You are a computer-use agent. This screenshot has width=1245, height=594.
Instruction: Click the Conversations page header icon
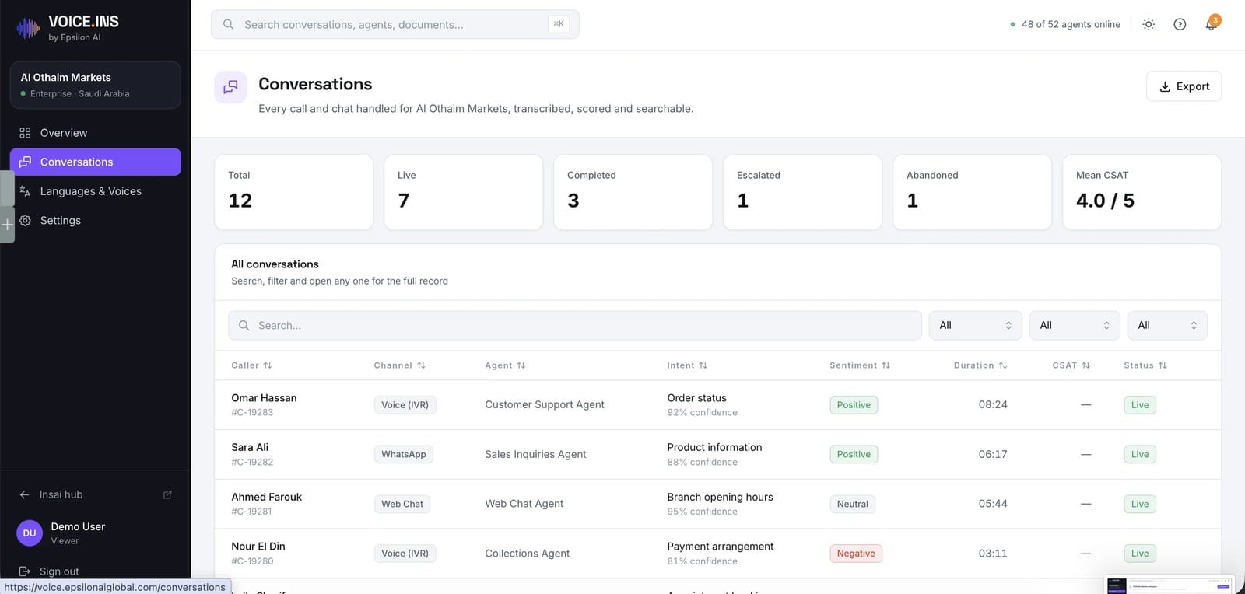(x=230, y=87)
